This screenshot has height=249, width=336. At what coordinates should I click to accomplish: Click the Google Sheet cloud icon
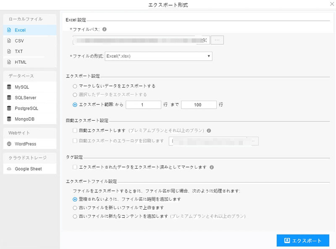click(x=9, y=169)
